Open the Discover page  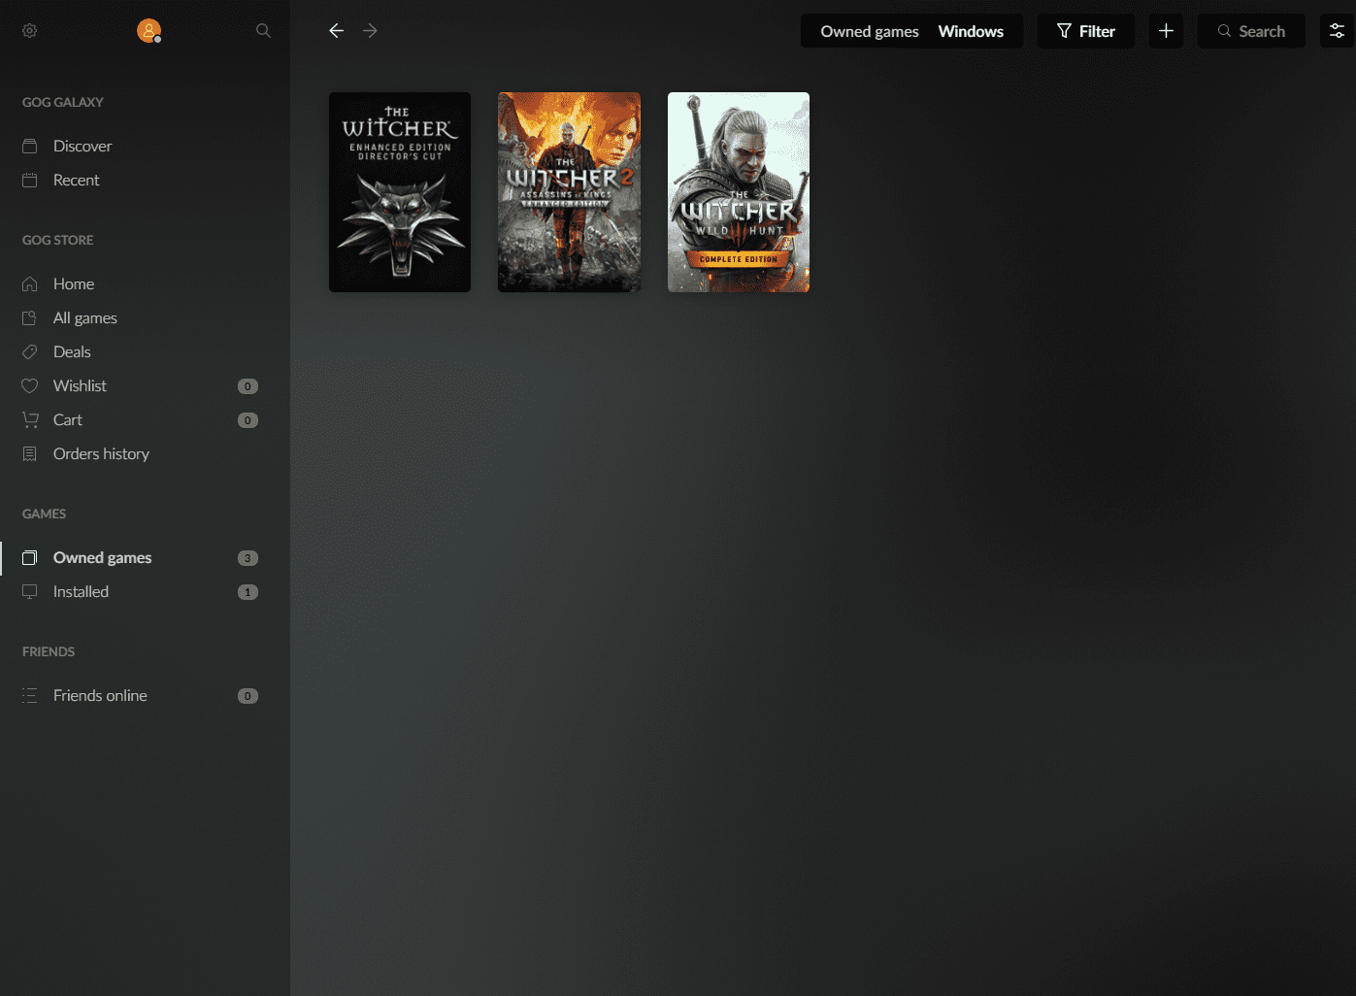83,146
